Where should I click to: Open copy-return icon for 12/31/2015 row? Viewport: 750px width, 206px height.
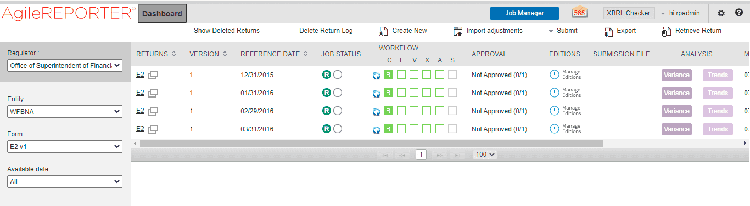coord(153,75)
